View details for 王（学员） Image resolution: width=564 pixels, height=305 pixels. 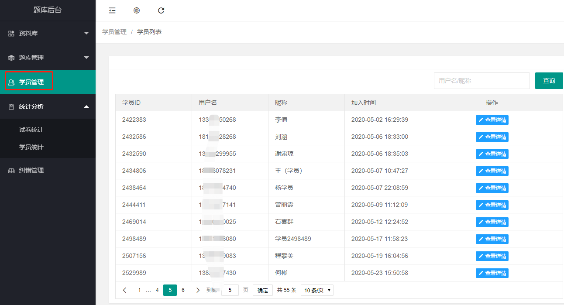[x=492, y=171]
